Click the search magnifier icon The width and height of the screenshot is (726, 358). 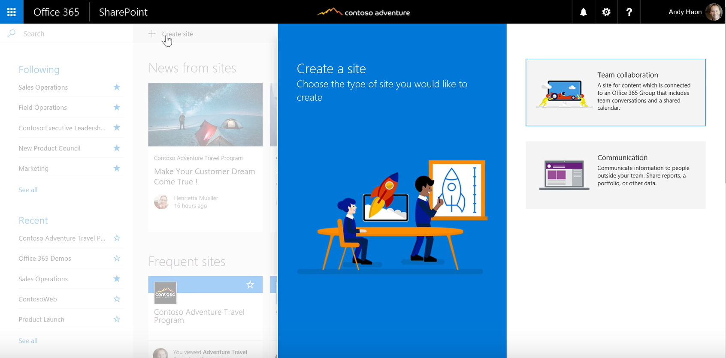pos(12,33)
